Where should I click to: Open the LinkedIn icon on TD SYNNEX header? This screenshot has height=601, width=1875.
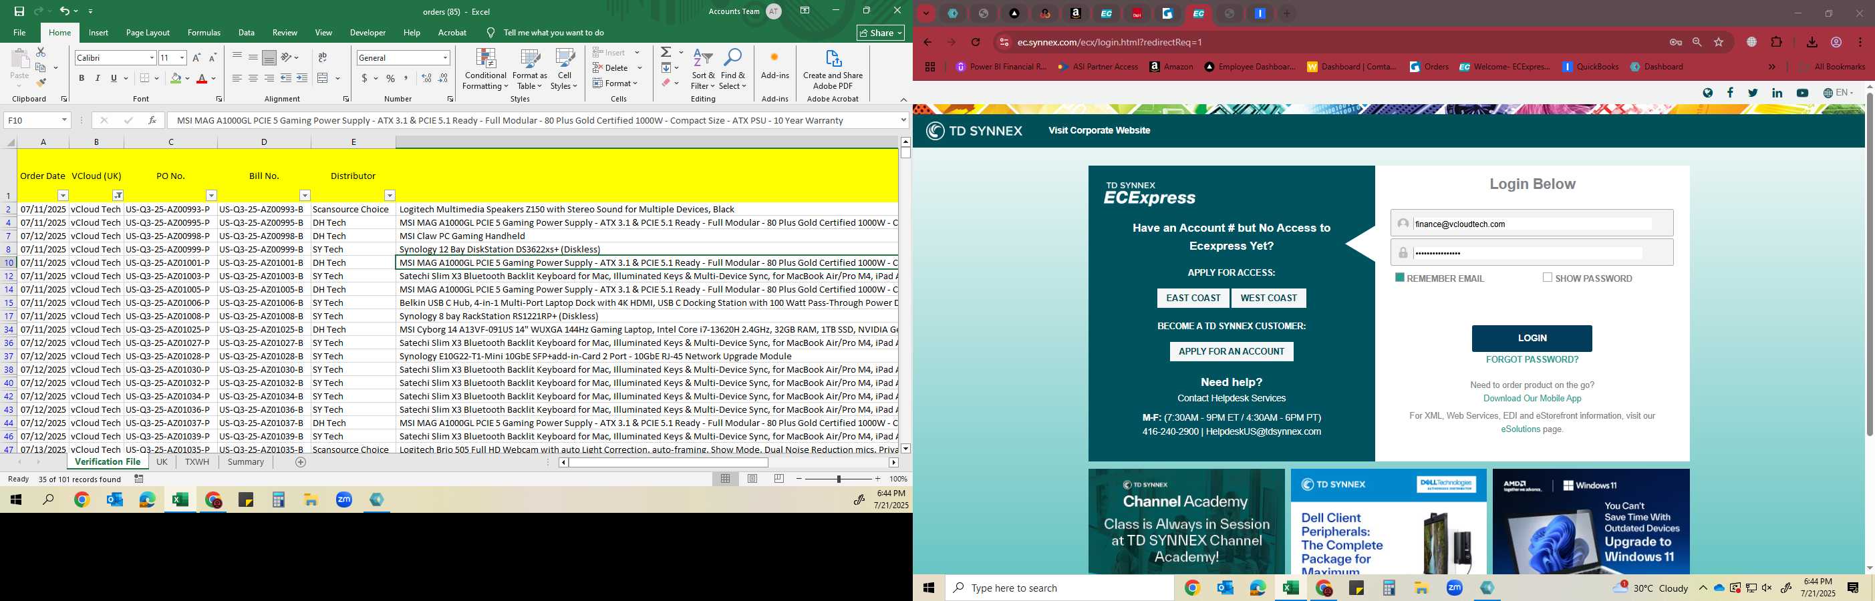point(1777,93)
